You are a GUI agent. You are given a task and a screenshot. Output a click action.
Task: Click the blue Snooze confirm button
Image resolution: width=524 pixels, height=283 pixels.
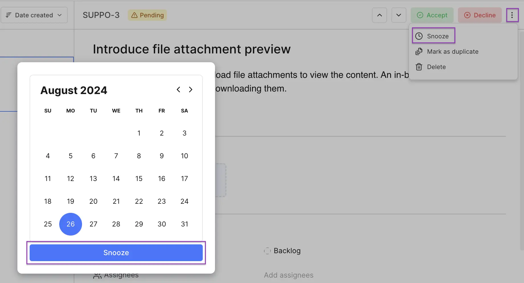click(116, 253)
